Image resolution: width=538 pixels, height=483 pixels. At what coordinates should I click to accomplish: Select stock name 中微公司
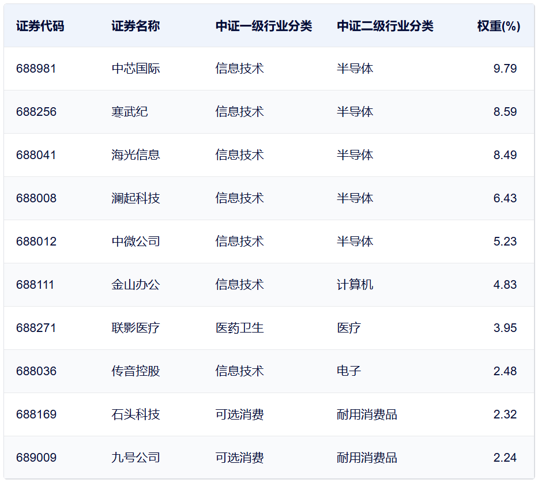pos(136,241)
